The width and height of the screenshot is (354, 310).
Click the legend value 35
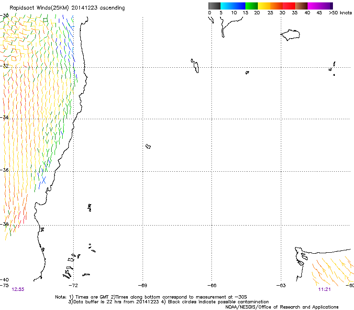coord(295,13)
